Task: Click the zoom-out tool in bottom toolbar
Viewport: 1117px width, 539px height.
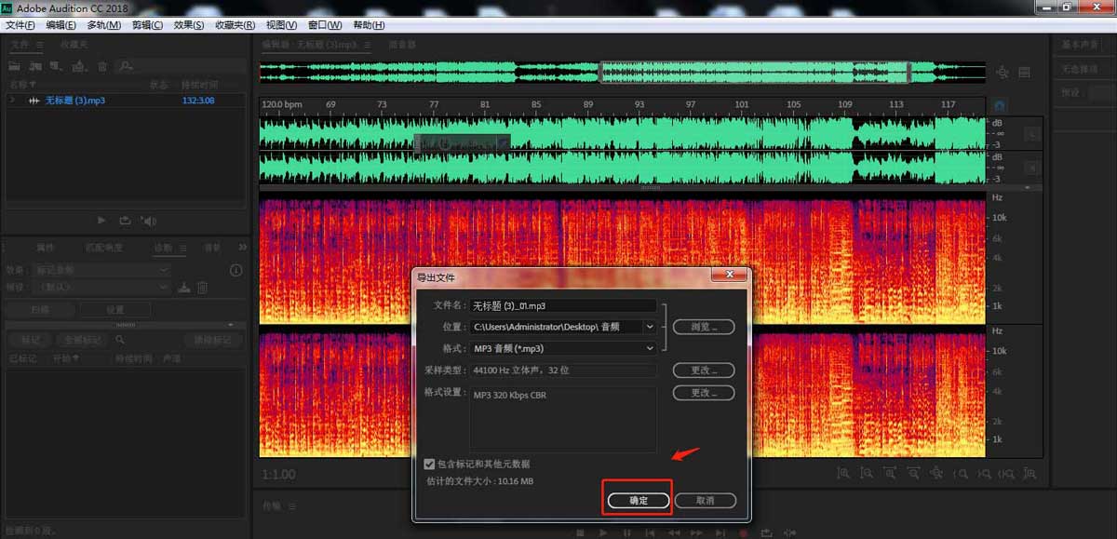Action: pos(864,475)
